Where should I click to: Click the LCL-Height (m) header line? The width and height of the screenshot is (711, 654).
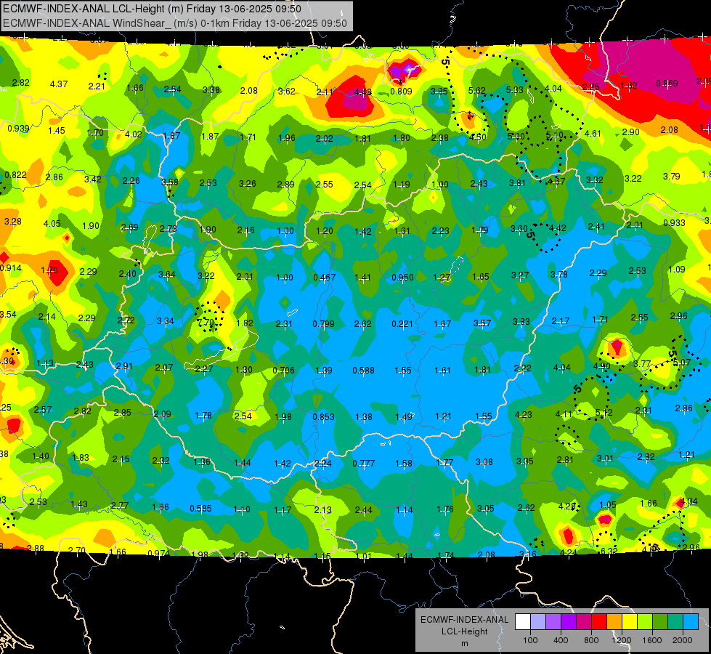(x=152, y=9)
